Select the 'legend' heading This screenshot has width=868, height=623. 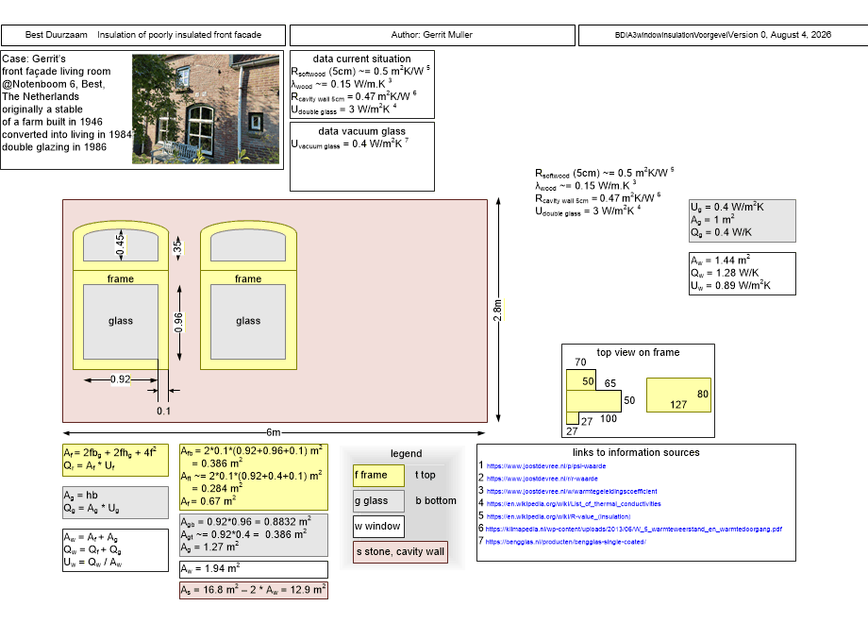point(407,453)
